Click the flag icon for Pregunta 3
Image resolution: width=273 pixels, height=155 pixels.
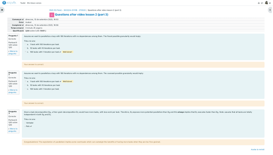coord(9,129)
